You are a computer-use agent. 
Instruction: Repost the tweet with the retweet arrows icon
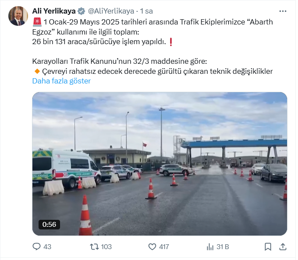point(94,246)
